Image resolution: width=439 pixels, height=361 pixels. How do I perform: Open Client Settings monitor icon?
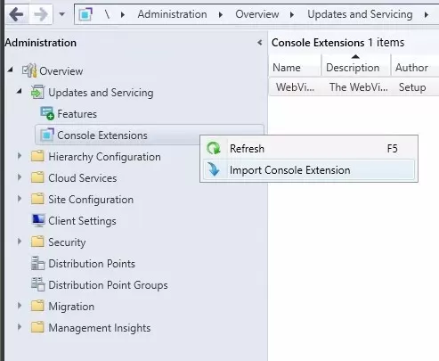point(38,221)
